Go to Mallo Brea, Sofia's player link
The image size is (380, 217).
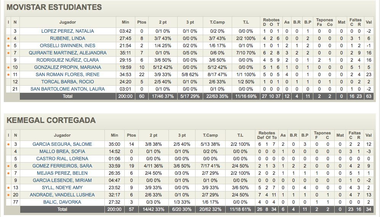(x=62, y=152)
